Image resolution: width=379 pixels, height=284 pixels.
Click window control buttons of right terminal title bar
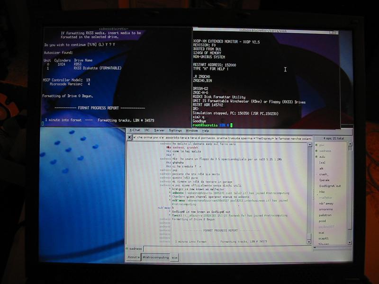click(x=334, y=32)
